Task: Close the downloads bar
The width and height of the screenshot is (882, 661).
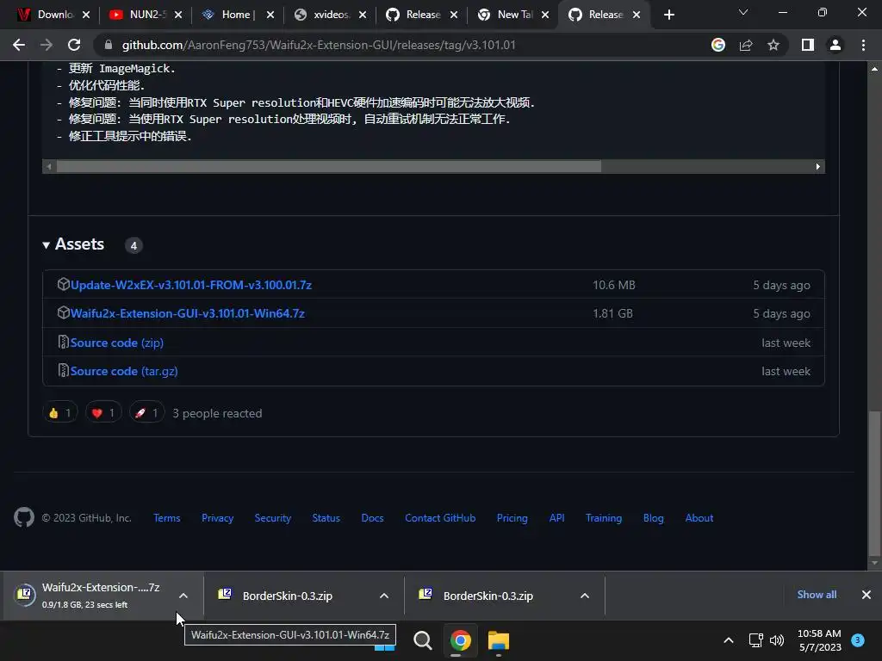Action: (x=866, y=595)
